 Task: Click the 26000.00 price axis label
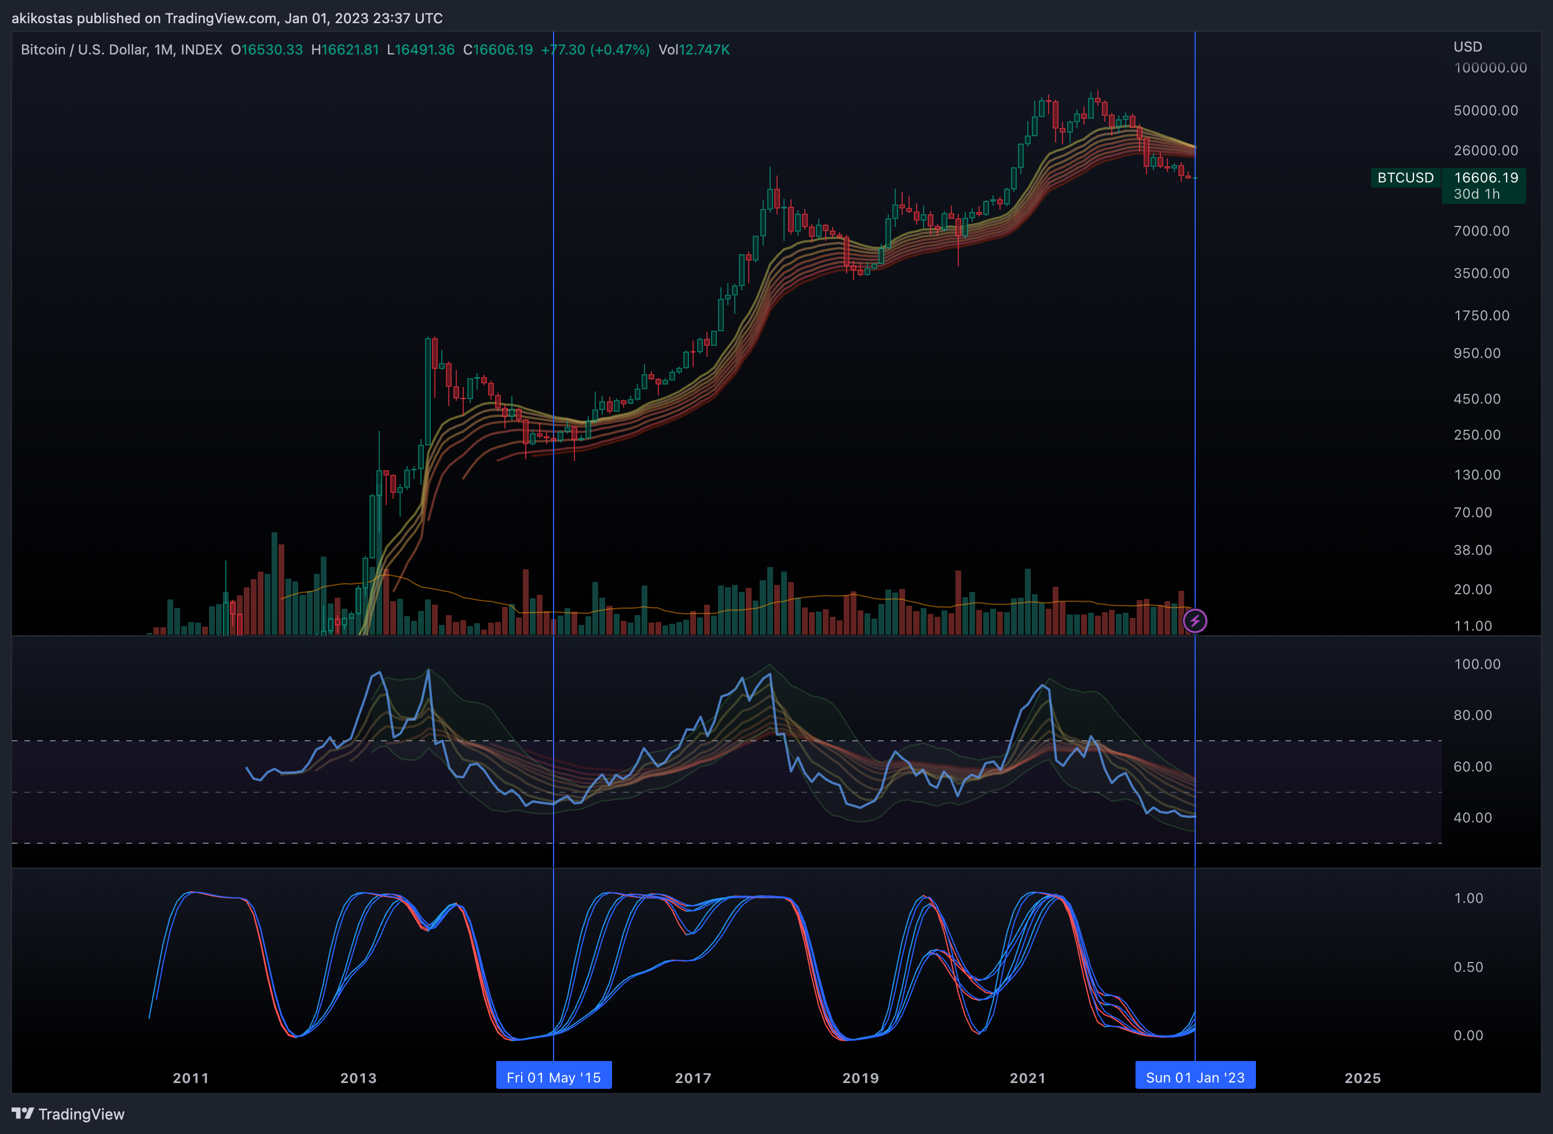[1486, 151]
